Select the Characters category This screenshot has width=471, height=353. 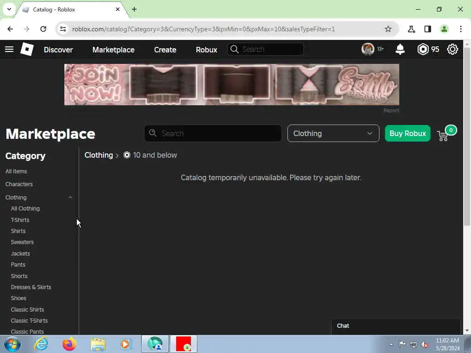(x=19, y=184)
